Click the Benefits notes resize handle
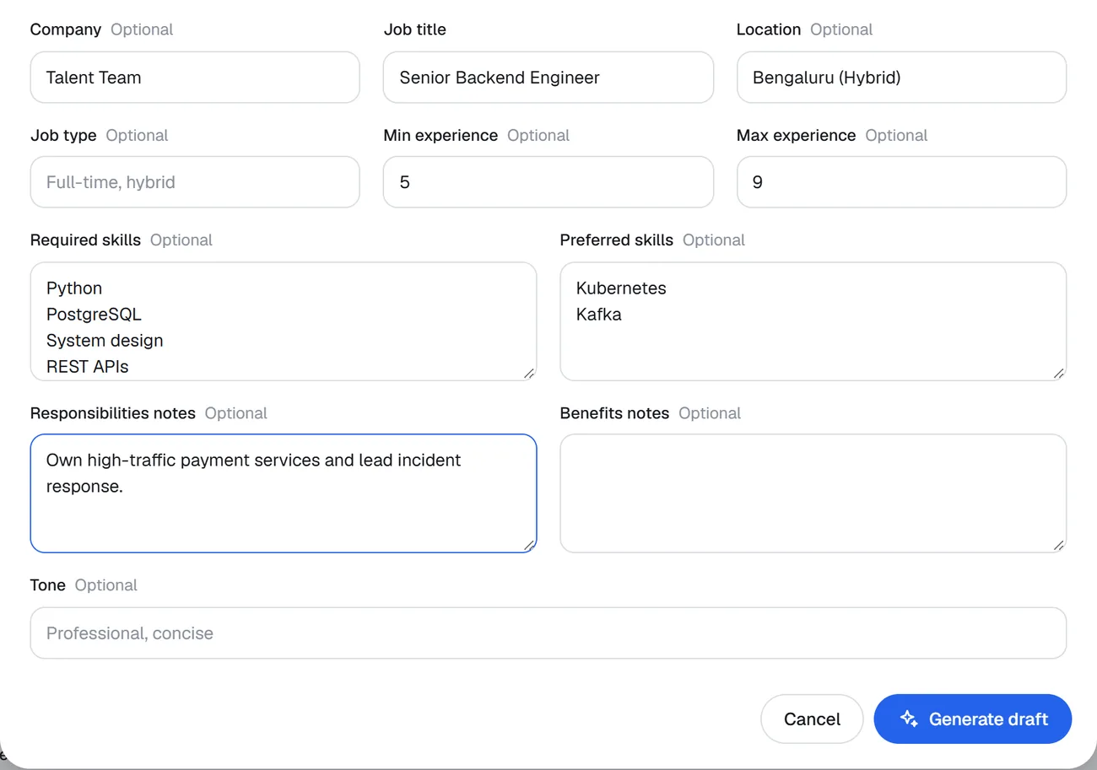Viewport: 1097px width, 770px height. [x=1058, y=545]
